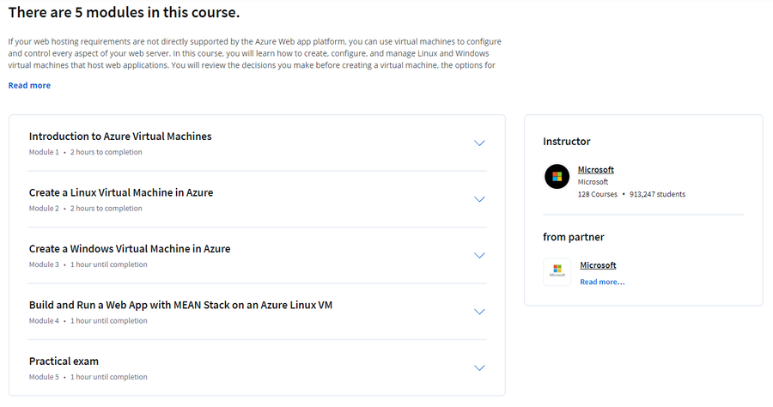Click Module 1 two hours to completion text
Image resolution: width=773 pixels, height=407 pixels.
click(x=85, y=152)
